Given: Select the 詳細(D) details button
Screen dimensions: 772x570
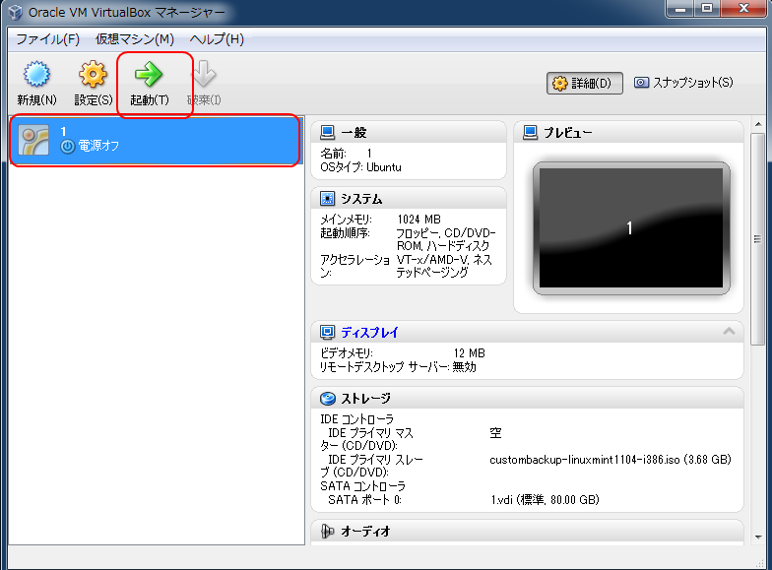Looking at the screenshot, I should click(x=585, y=83).
